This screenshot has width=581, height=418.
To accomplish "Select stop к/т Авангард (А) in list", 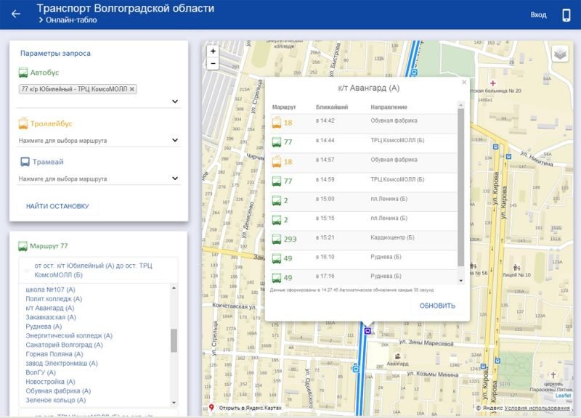I will pos(49,308).
